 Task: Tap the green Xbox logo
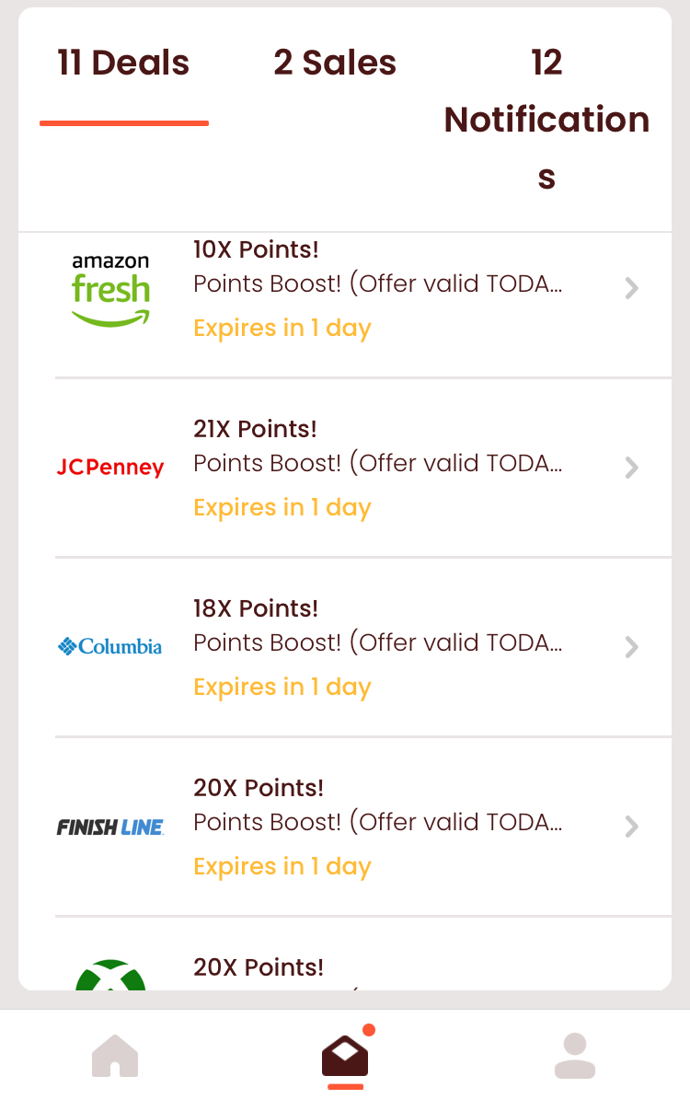click(110, 975)
